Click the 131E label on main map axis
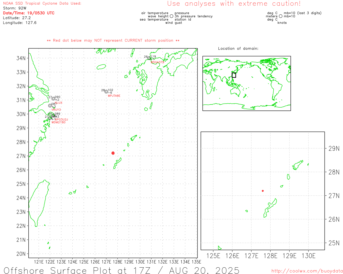The height and width of the screenshot is (274, 343). (x=151, y=262)
